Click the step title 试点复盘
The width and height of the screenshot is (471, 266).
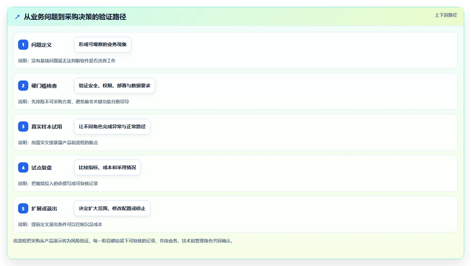point(42,167)
